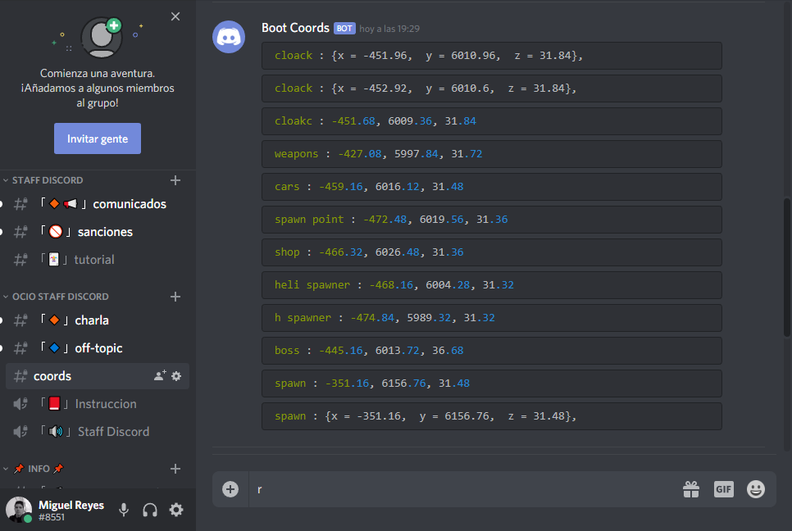Click the attach file plus button
Image resolution: width=792 pixels, height=531 pixels.
[x=230, y=489]
